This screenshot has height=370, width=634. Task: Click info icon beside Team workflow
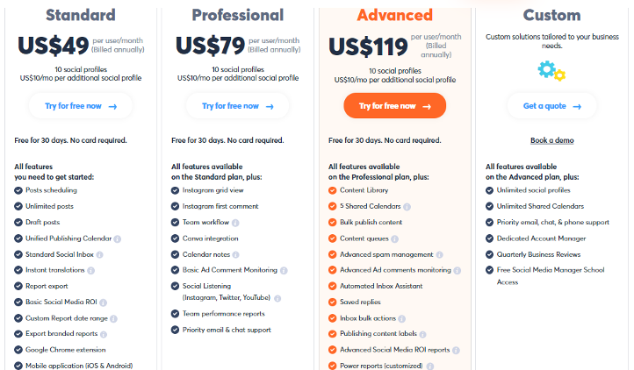coord(235,223)
